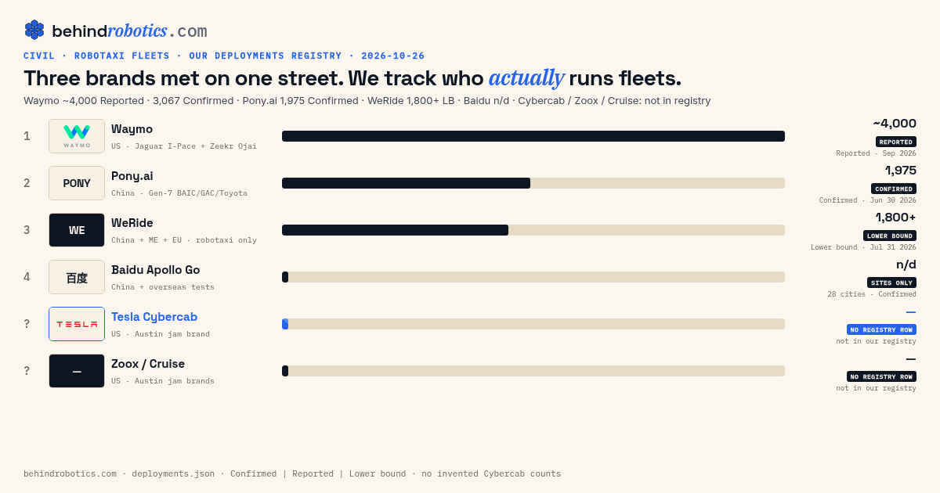The image size is (940, 493).
Task: Click '28 cities · Confirmed' note
Action: point(872,294)
